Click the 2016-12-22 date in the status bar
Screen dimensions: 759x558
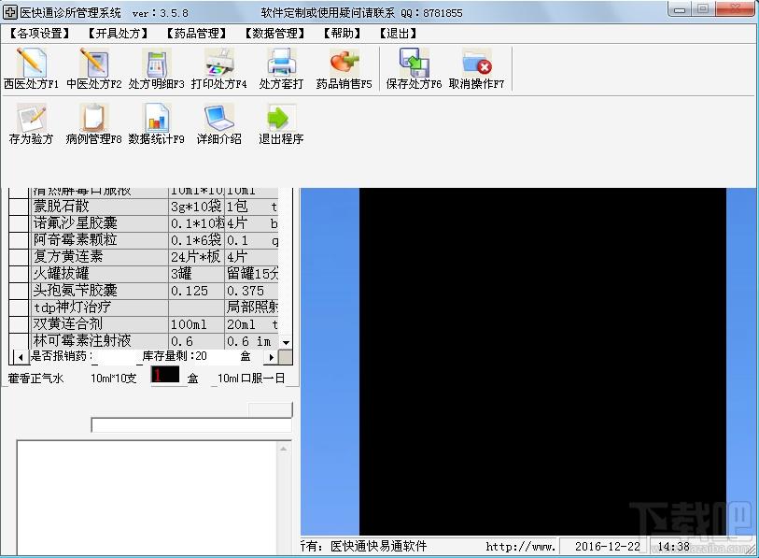(608, 547)
